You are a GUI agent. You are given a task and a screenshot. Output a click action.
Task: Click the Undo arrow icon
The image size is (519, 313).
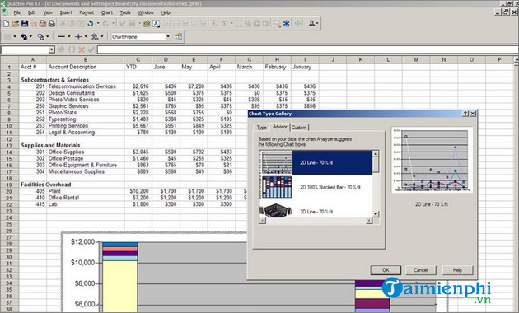point(91,24)
